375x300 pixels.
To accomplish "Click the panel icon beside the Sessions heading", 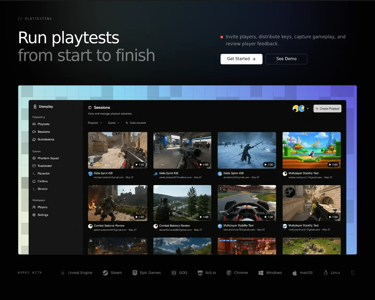I will click(90, 108).
